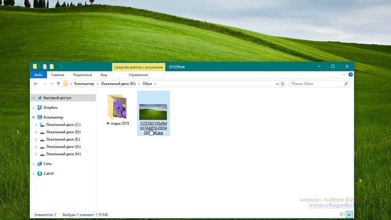Image resolution: width=391 pixels, height=220 pixels.
Task: Open the Вид ribbon tab
Action: [104, 75]
